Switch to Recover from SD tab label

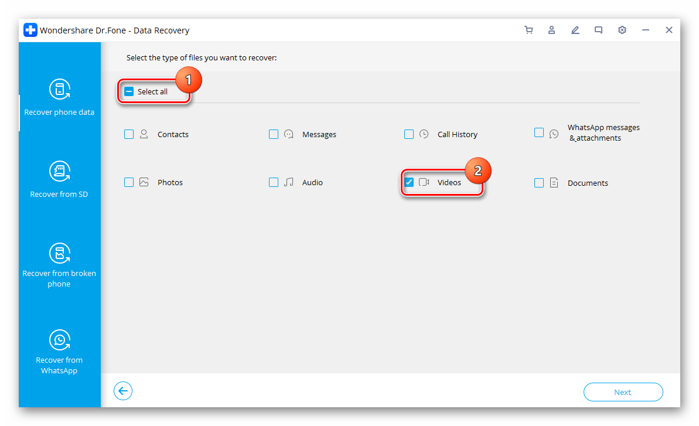59,195
